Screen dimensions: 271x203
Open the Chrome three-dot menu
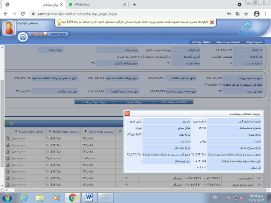265,14
